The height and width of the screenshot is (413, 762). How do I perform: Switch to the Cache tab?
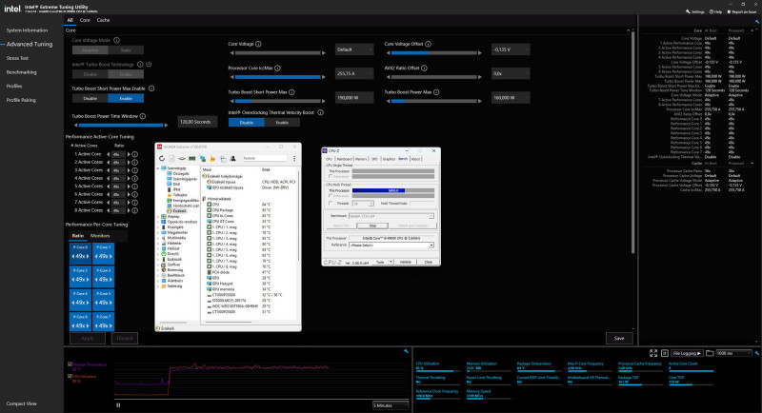pos(103,20)
